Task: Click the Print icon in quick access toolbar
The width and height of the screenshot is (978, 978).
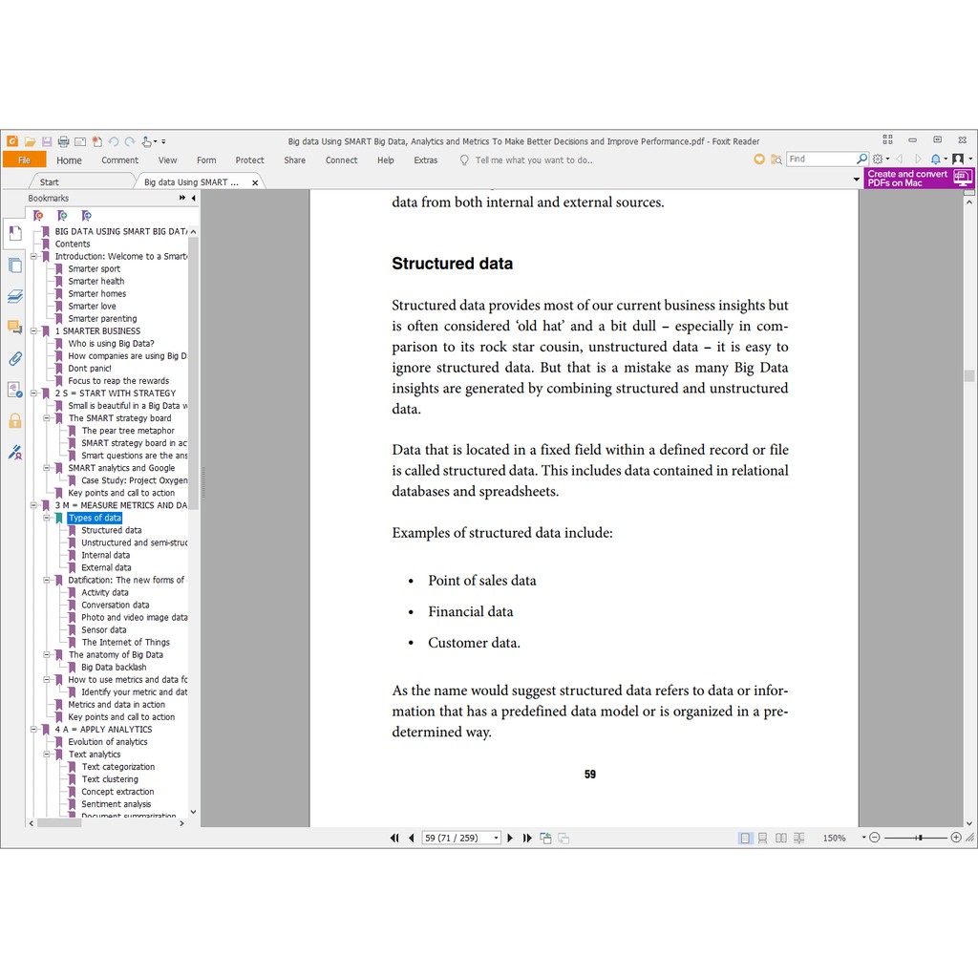Action: (x=63, y=141)
